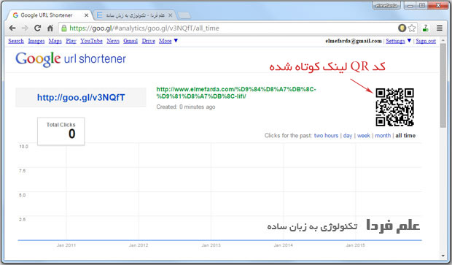Viewport: 452px width, 265px height.
Task: Show clicks for the past week
Action: [364, 135]
